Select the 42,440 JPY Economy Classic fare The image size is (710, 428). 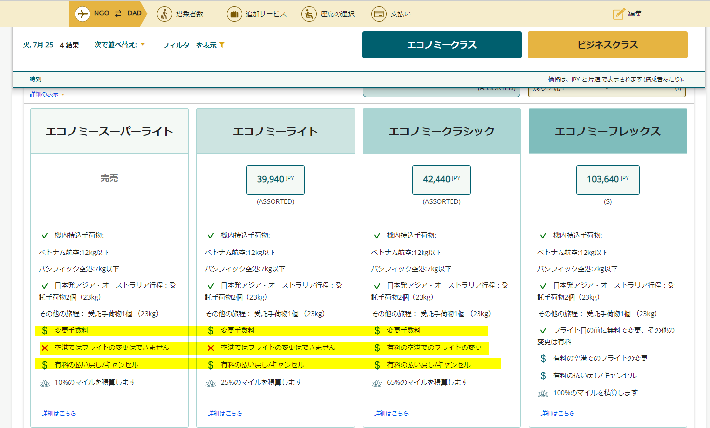click(x=441, y=180)
